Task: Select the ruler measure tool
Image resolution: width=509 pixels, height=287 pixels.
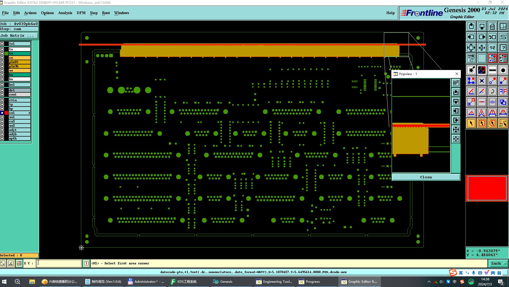Action: tap(492, 70)
